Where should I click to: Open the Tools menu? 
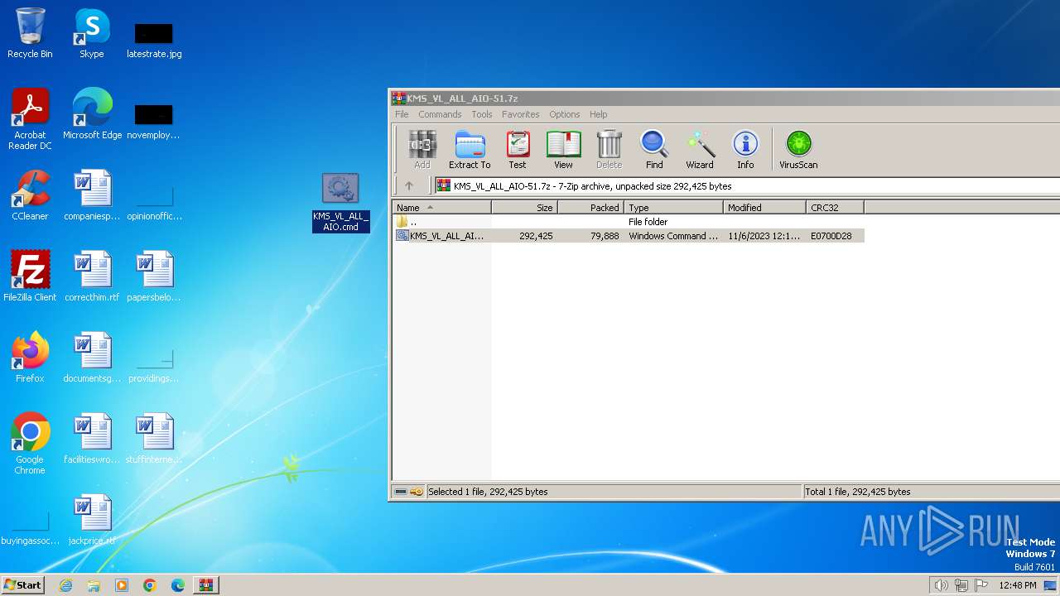pos(482,114)
